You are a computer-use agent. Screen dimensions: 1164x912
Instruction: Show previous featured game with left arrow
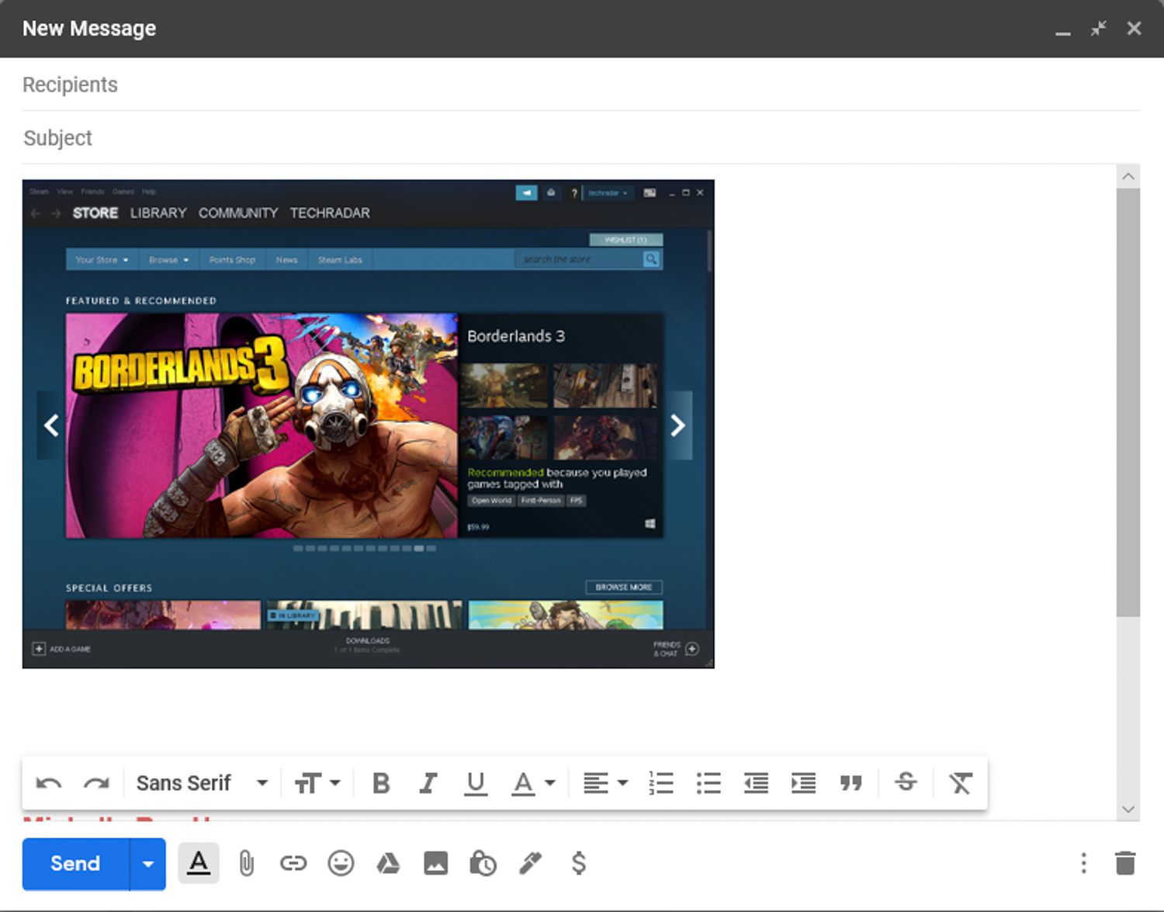(51, 425)
